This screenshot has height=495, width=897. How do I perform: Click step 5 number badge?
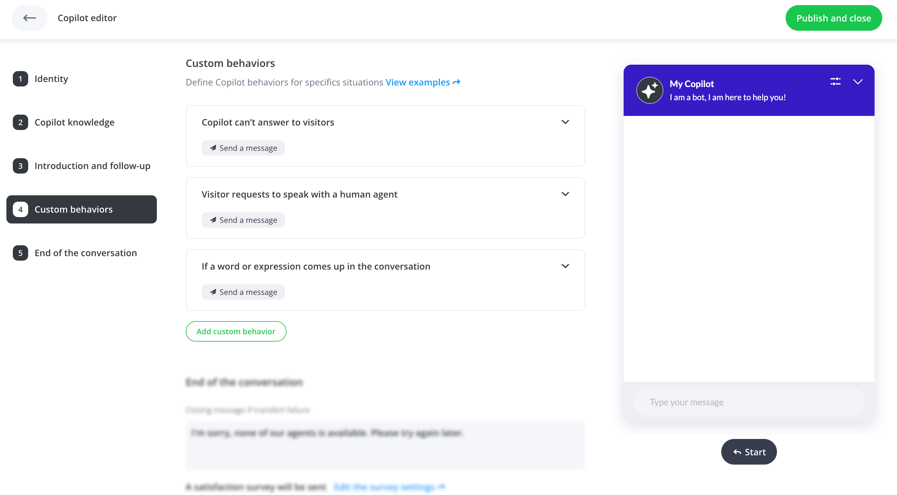(x=20, y=253)
